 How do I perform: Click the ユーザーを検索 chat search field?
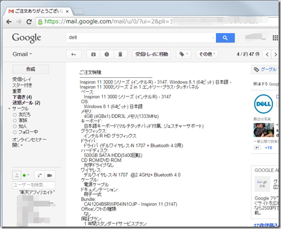click(x=34, y=185)
